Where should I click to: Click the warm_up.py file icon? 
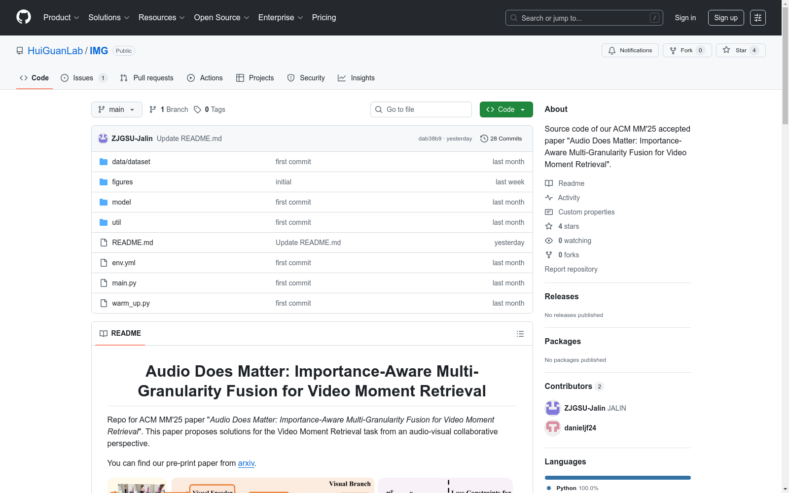104,303
